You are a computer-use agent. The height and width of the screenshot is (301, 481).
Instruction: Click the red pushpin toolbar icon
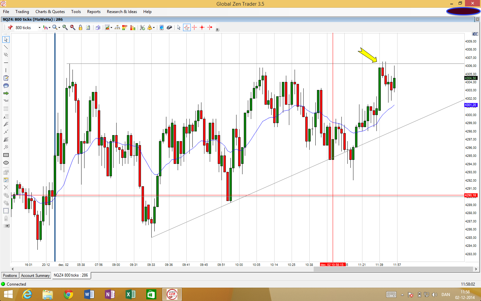click(x=10, y=27)
